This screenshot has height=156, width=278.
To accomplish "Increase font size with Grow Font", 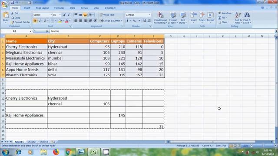I will tap(64, 15).
